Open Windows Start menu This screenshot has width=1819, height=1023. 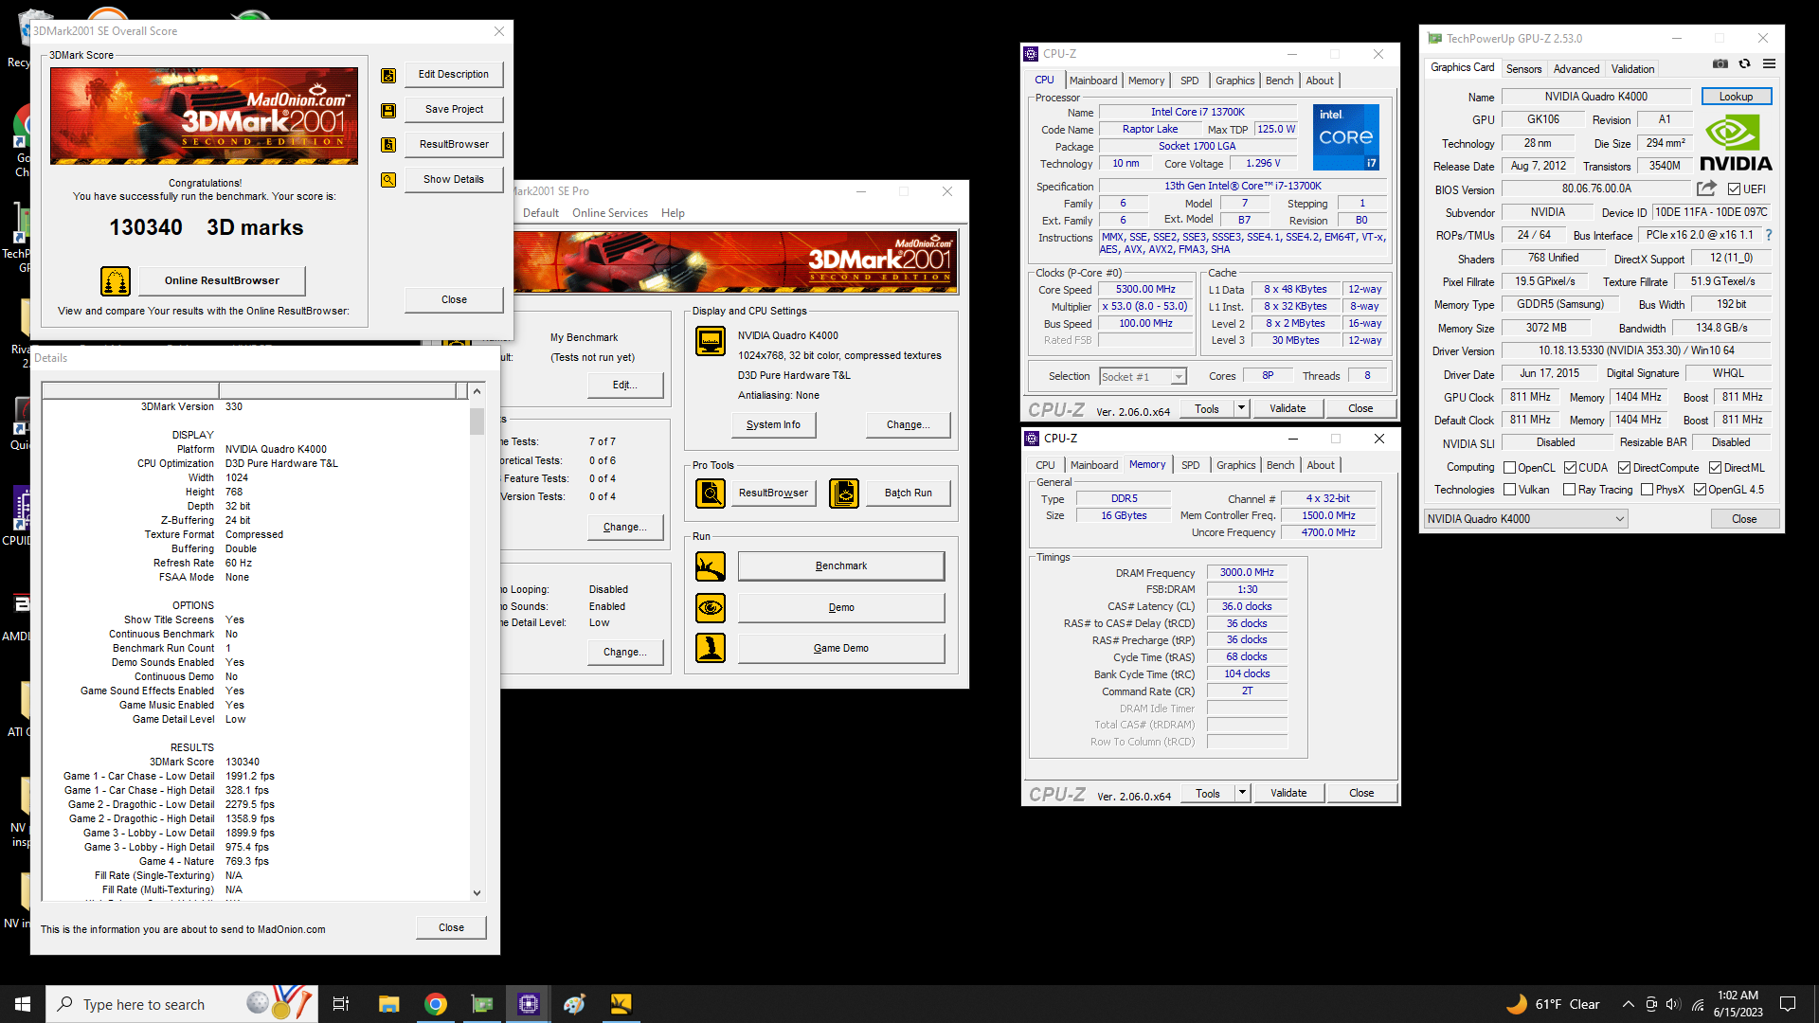tap(23, 1004)
